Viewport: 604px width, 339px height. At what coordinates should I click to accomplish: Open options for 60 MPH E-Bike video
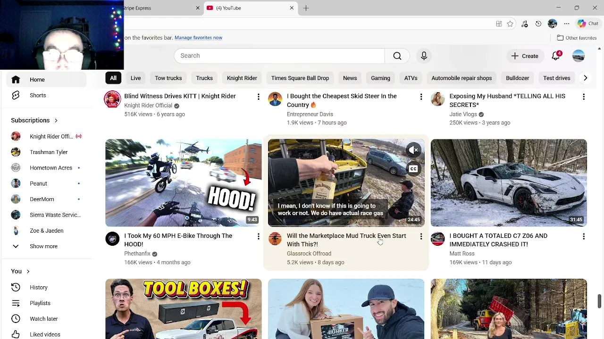(258, 236)
